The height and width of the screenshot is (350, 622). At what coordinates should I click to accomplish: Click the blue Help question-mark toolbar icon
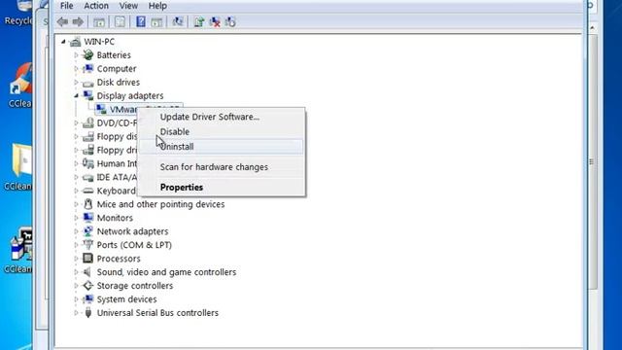tap(140, 21)
